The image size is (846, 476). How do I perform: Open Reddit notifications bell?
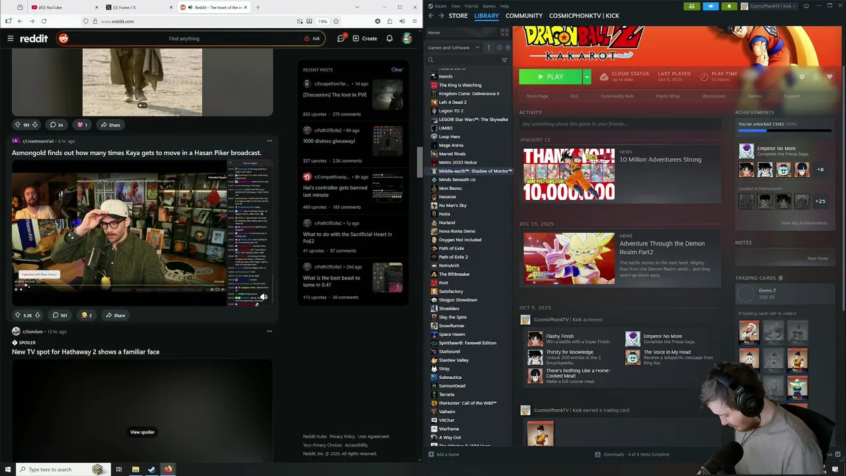click(389, 38)
